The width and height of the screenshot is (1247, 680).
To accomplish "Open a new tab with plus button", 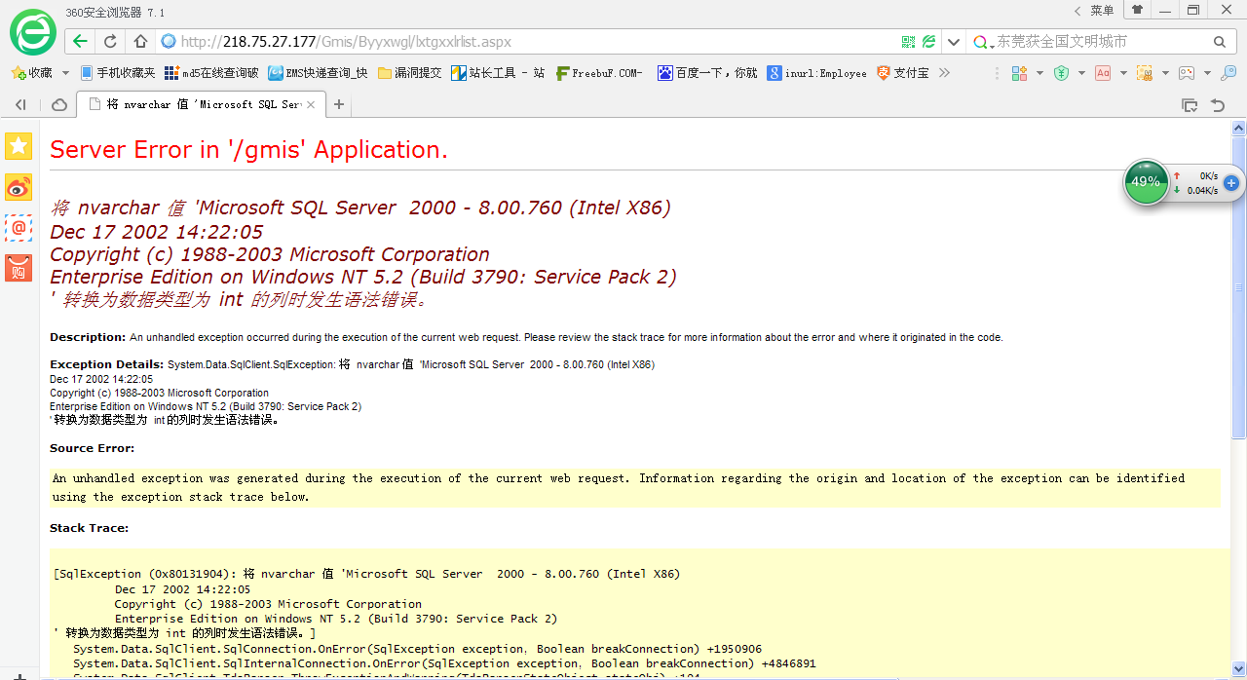I will 339,104.
